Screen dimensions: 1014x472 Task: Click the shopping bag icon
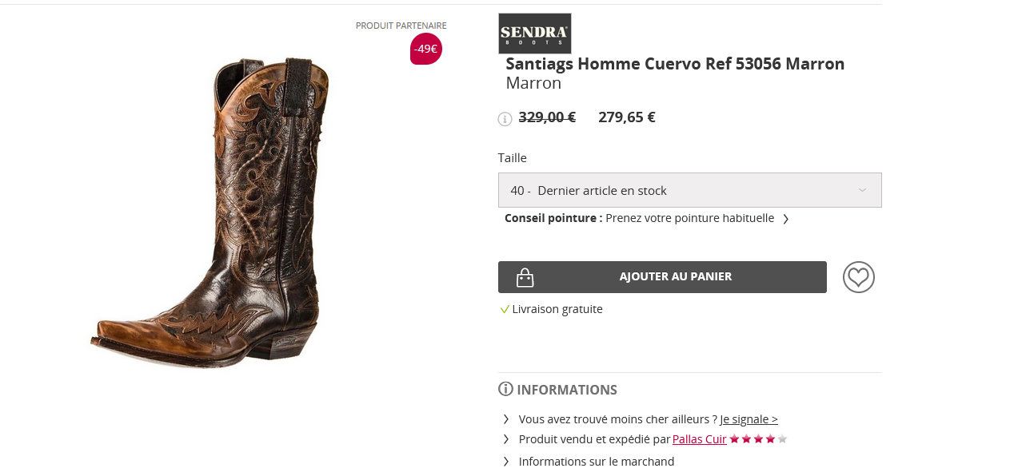[525, 277]
